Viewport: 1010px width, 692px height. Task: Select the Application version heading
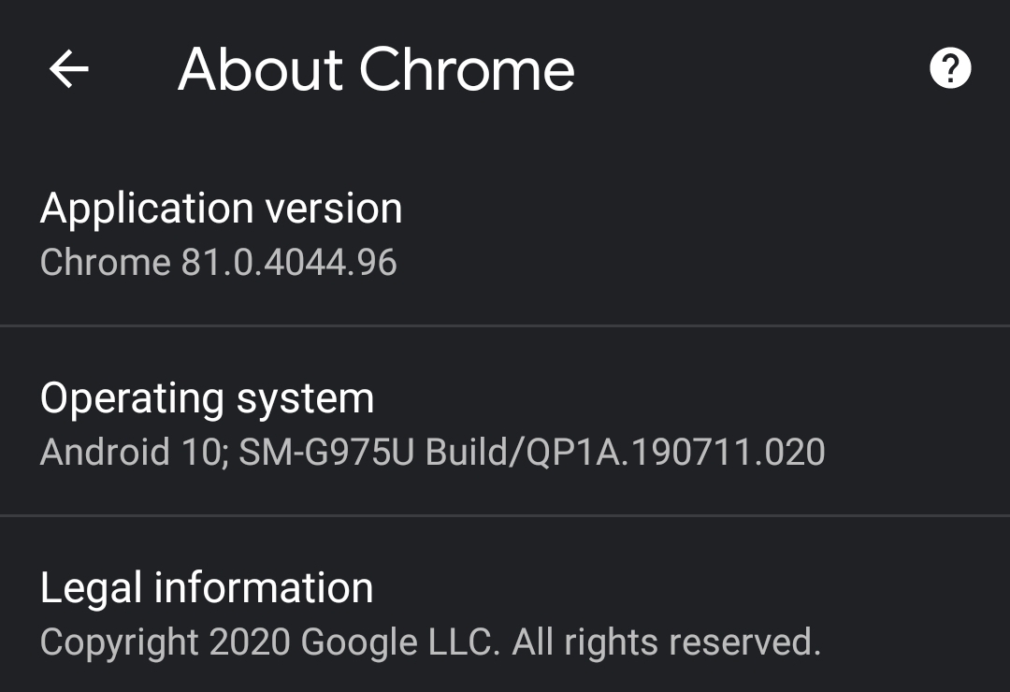coord(221,208)
